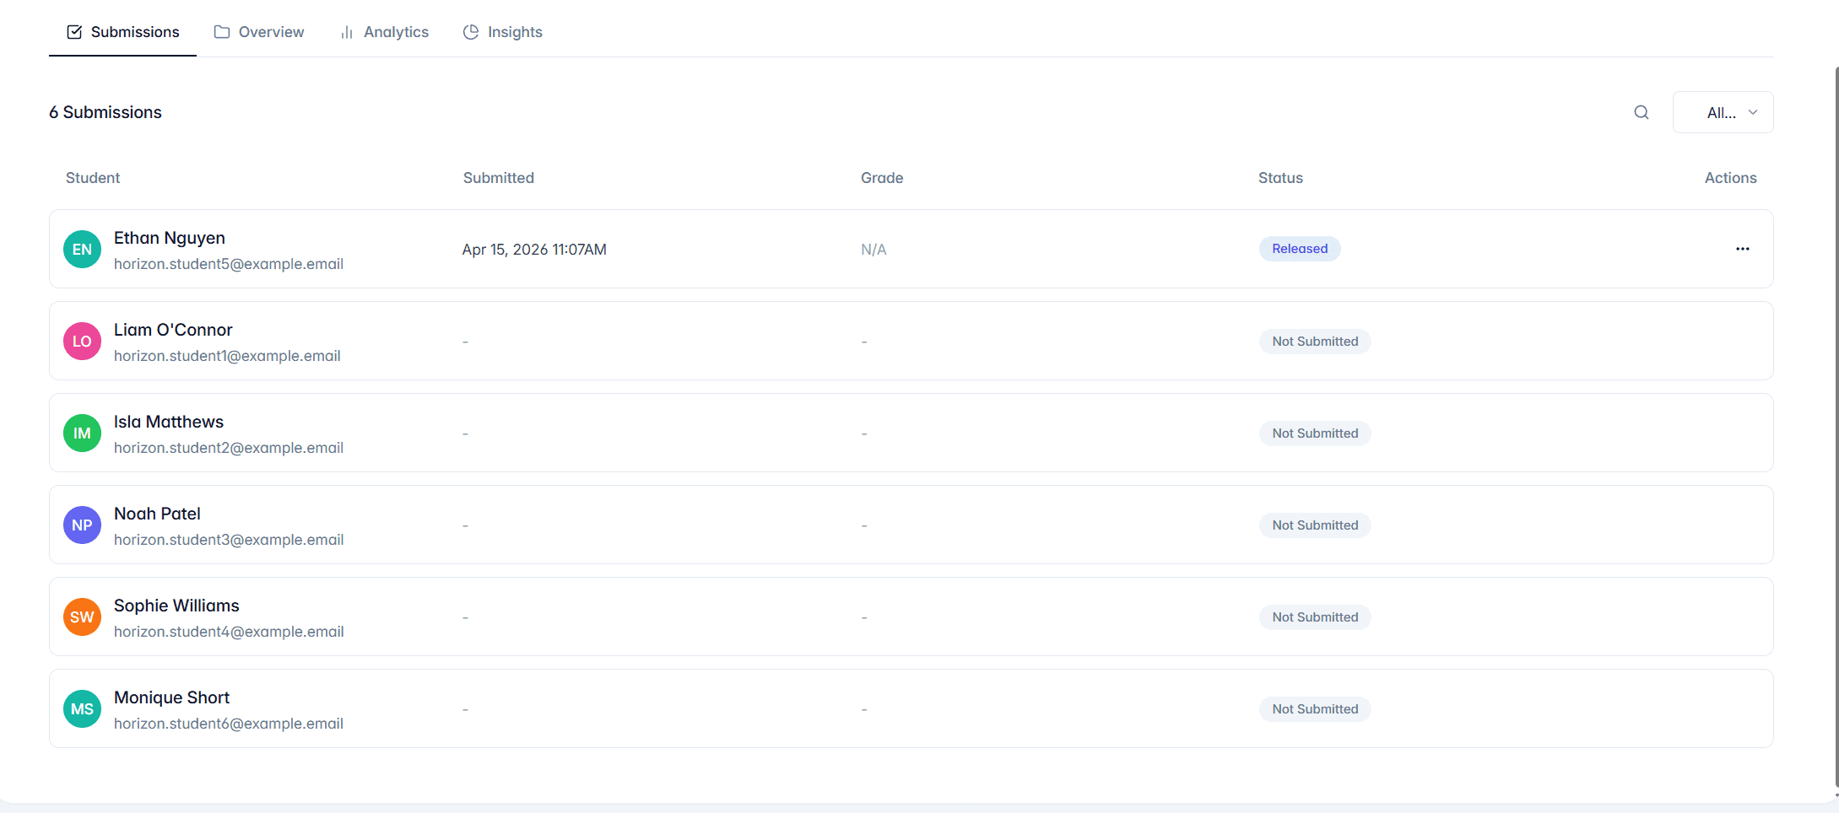Go to the Analytics tab
This screenshot has width=1839, height=813.
click(384, 32)
